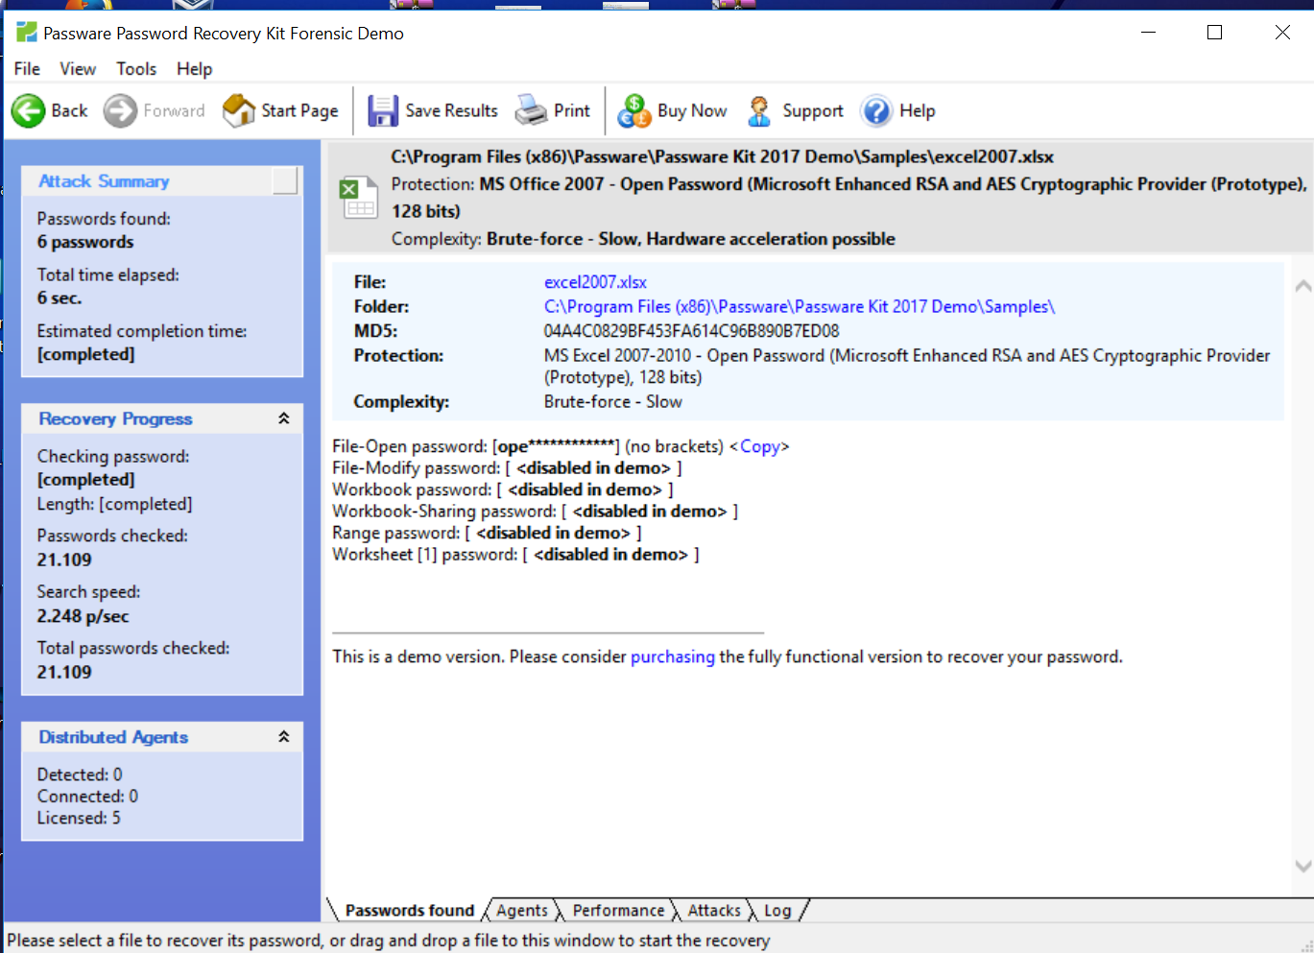
Task: Click the Print button label
Action: tap(572, 111)
